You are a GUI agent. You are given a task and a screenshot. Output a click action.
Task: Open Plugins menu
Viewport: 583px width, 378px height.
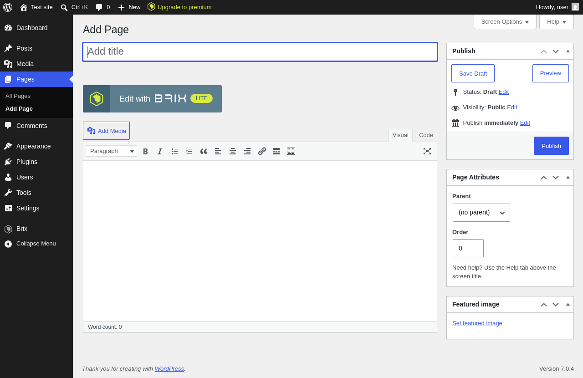pos(36,162)
